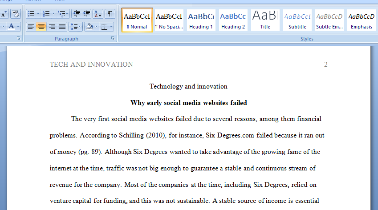Apply the Font Color A button

point(11,26)
